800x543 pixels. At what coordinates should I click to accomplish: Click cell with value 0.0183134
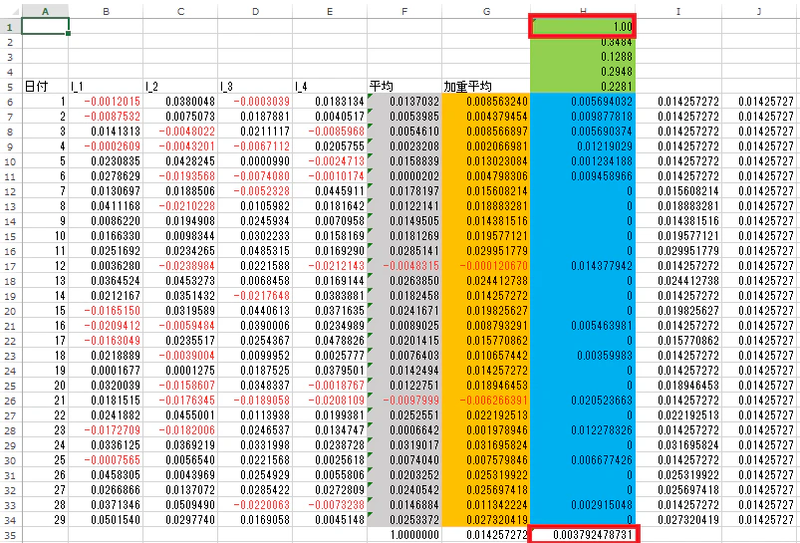330,102
